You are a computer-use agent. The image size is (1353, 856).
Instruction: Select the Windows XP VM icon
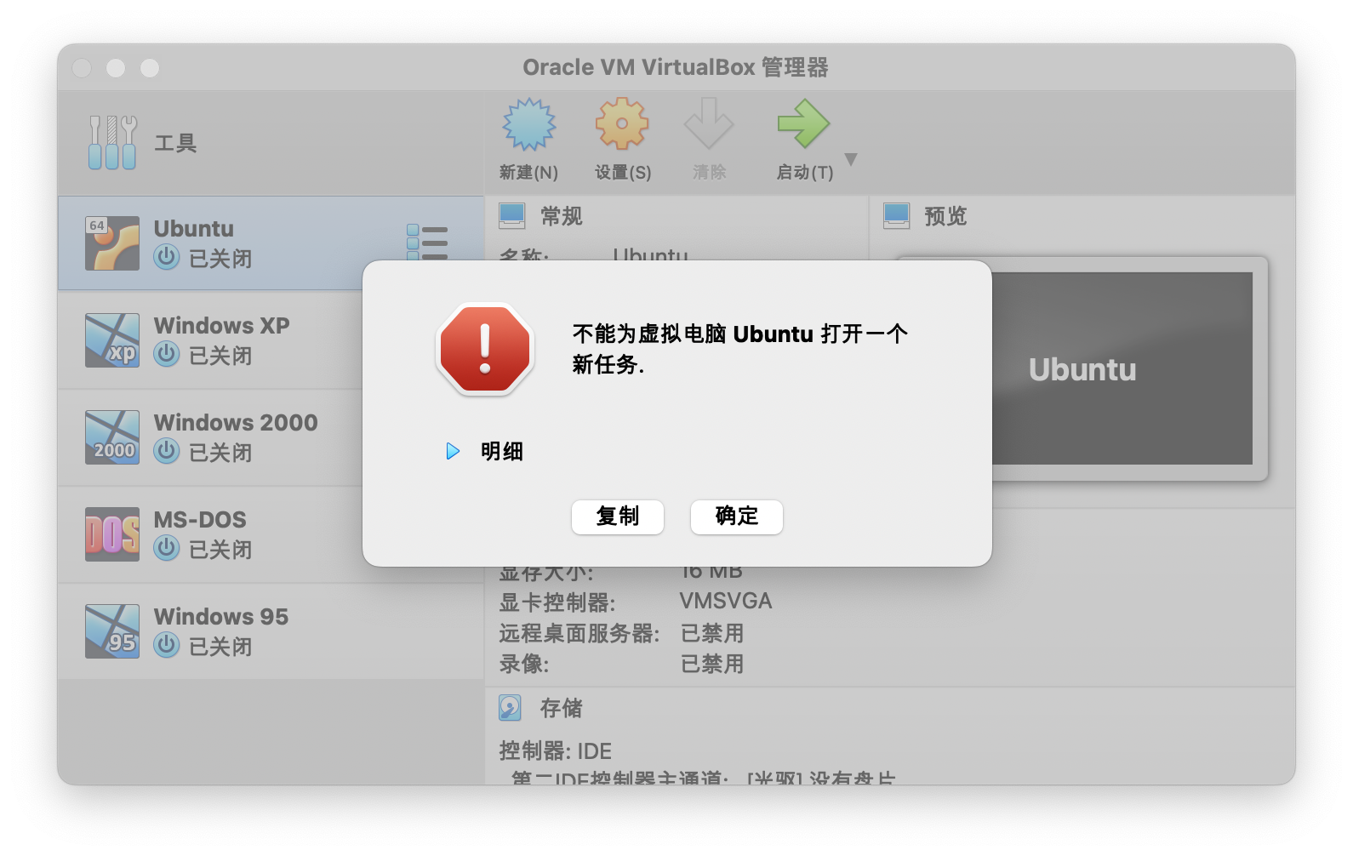click(x=112, y=340)
